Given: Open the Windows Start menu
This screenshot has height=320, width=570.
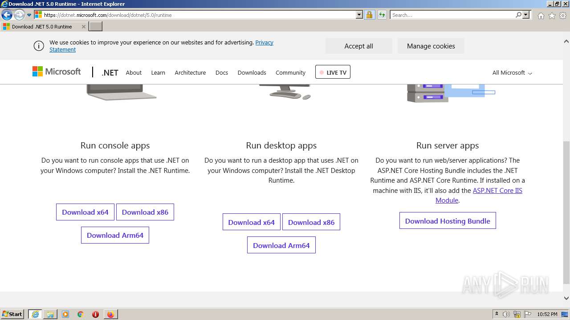Looking at the screenshot, I should (x=12, y=314).
